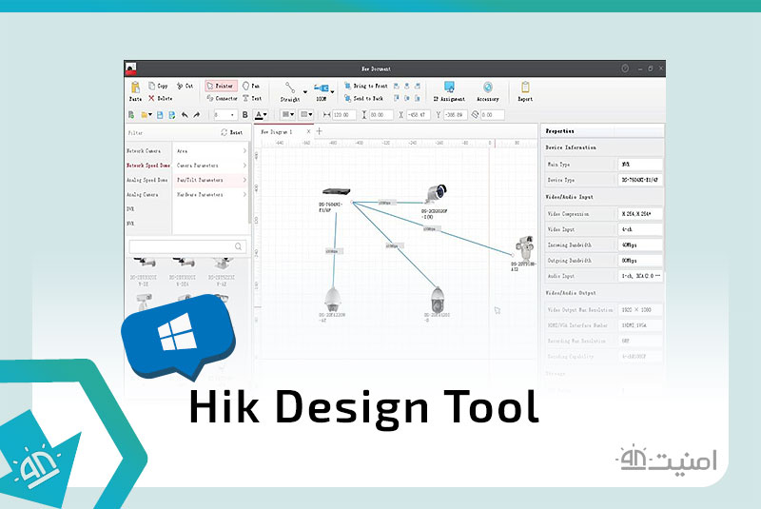Click the rotation angle input field

[492, 115]
